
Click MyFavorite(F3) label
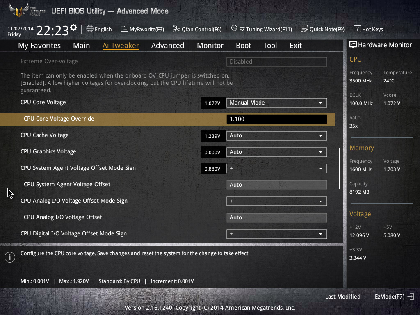coord(147,29)
